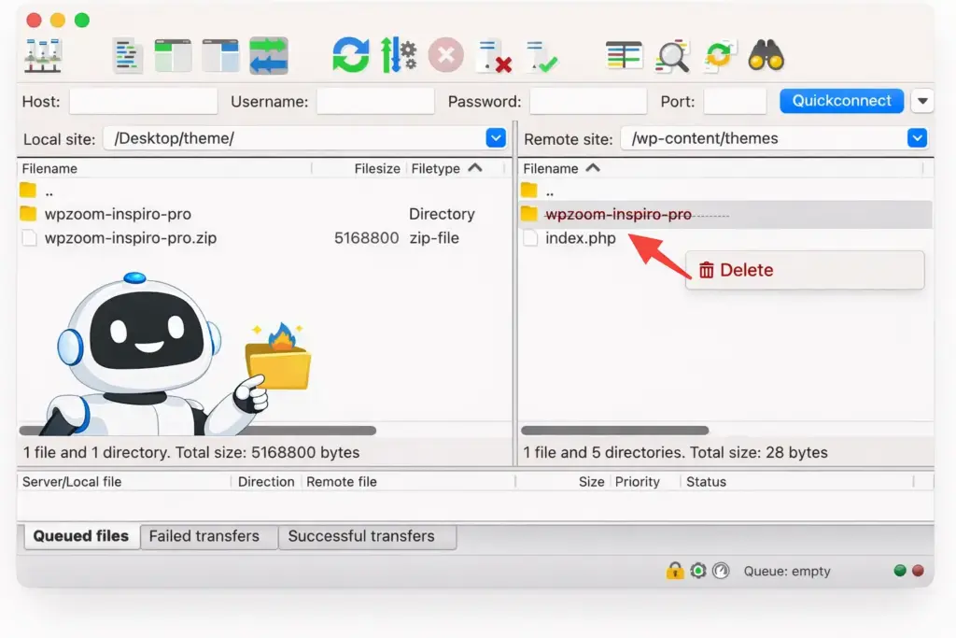Click the Quickconnect button
Image resolution: width=956 pixels, height=638 pixels.
(x=841, y=101)
